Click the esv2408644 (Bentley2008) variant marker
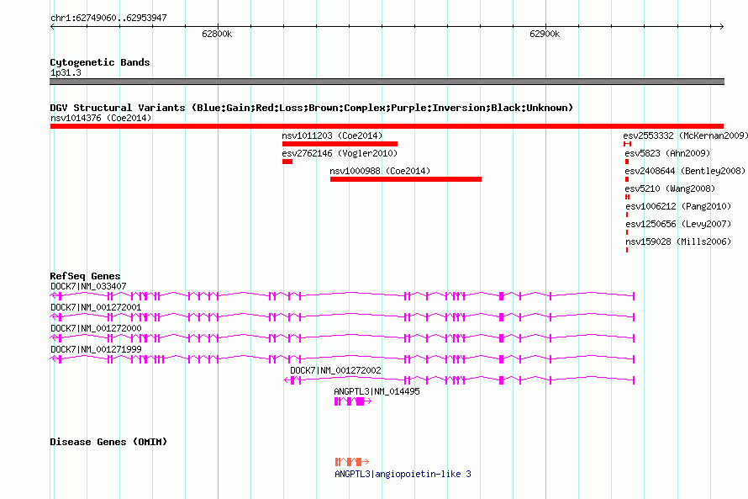Screen dimensions: 748x499 (627, 179)
